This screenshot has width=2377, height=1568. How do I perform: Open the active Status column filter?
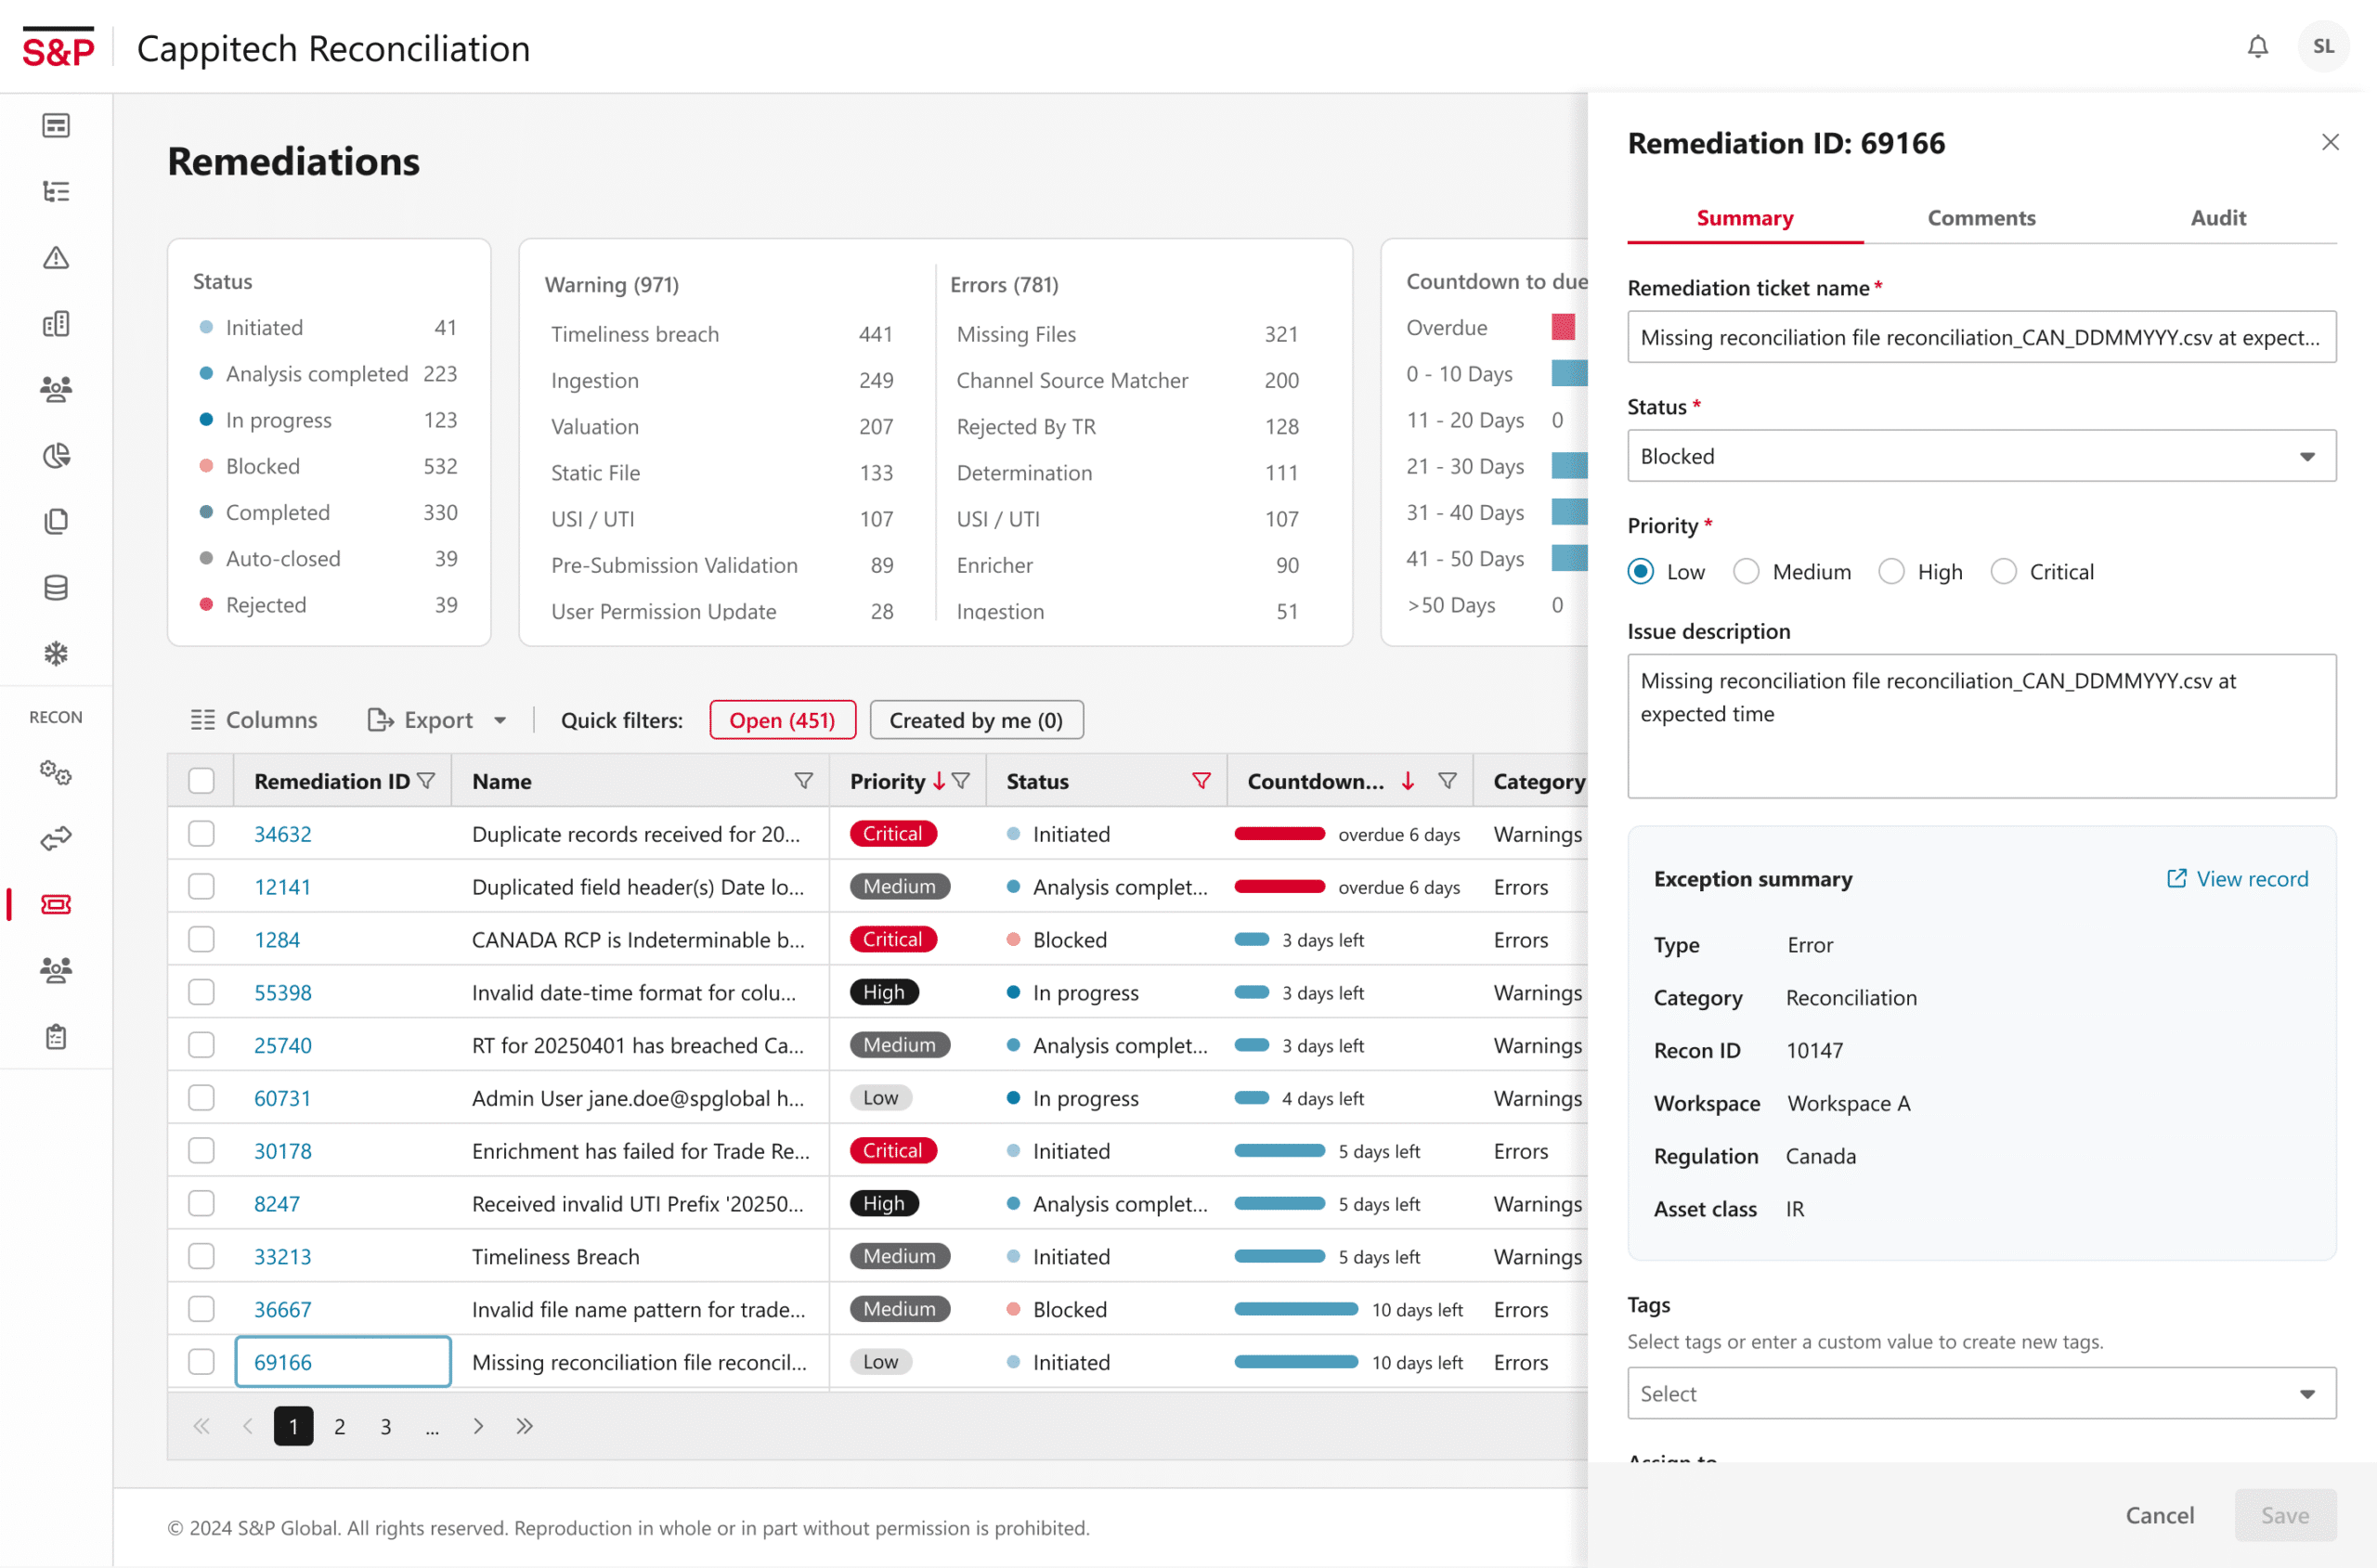pyautogui.click(x=1201, y=781)
